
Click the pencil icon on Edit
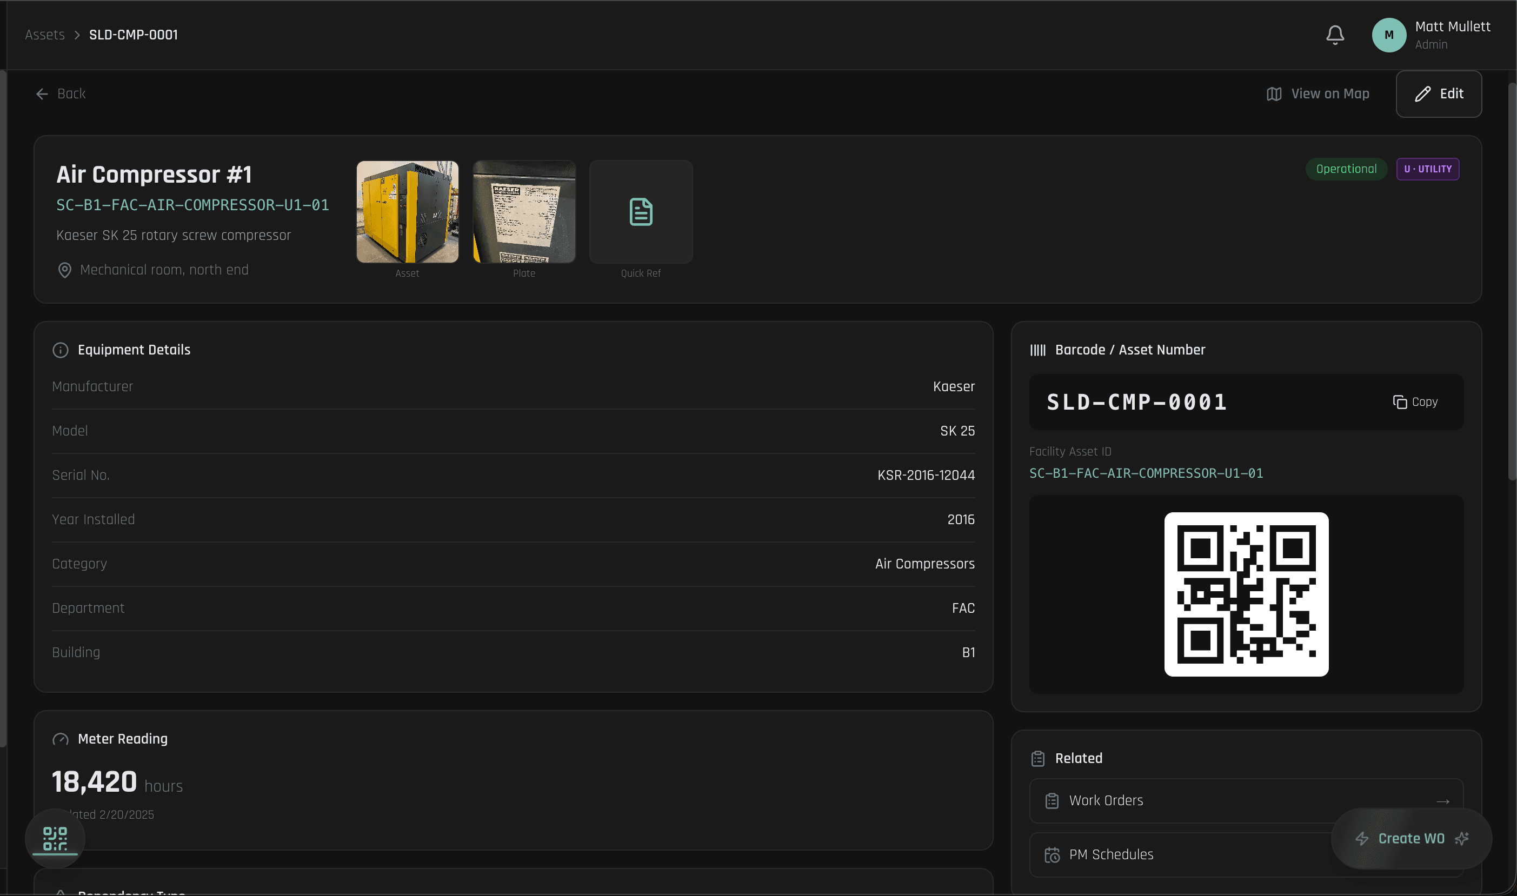tap(1422, 93)
